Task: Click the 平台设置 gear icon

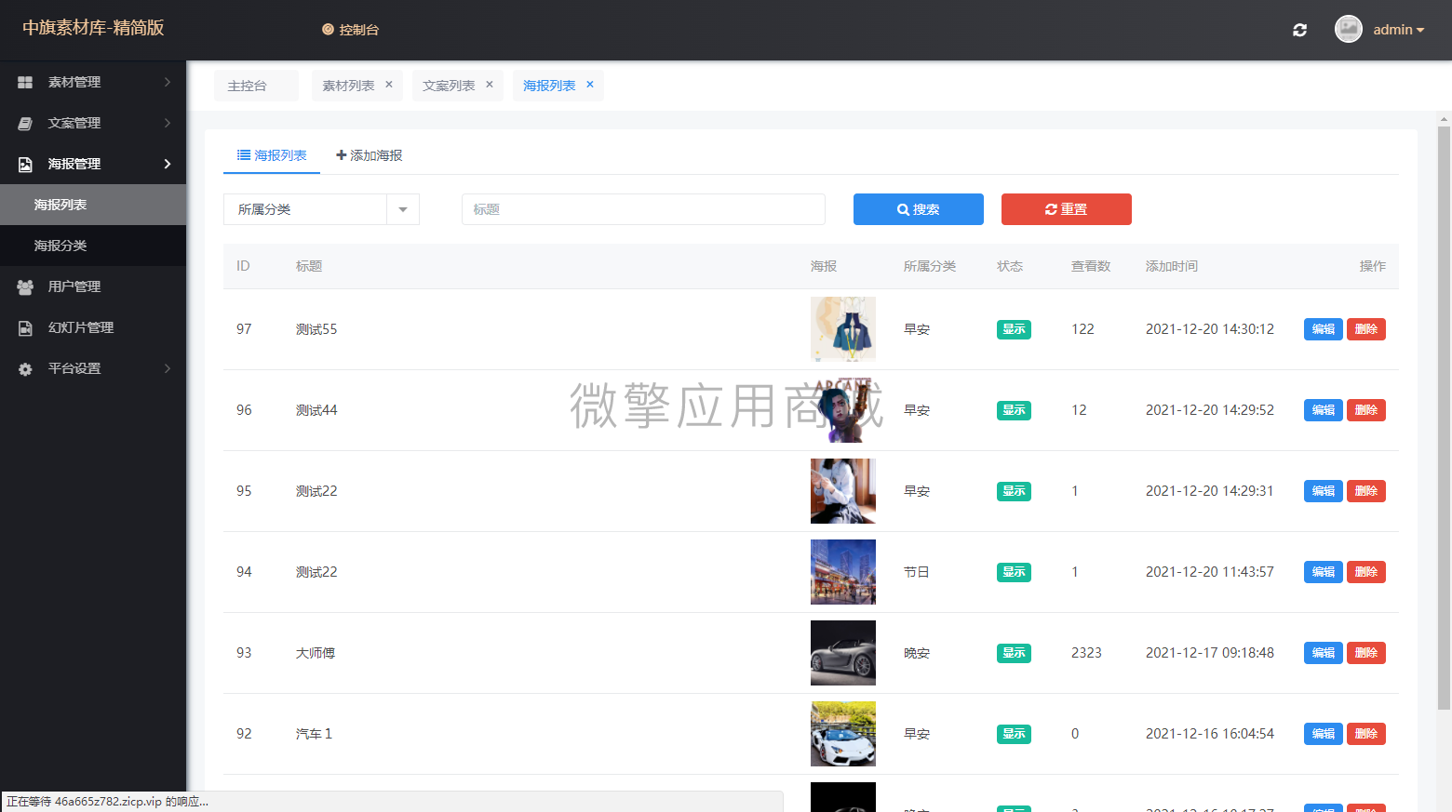Action: pyautogui.click(x=25, y=368)
